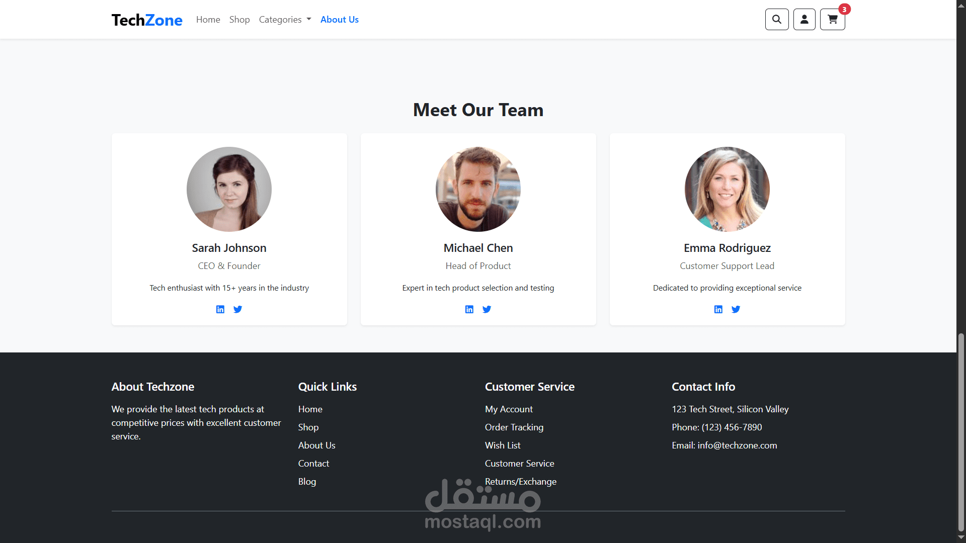Click Michael Chen's profile photo

point(478,189)
